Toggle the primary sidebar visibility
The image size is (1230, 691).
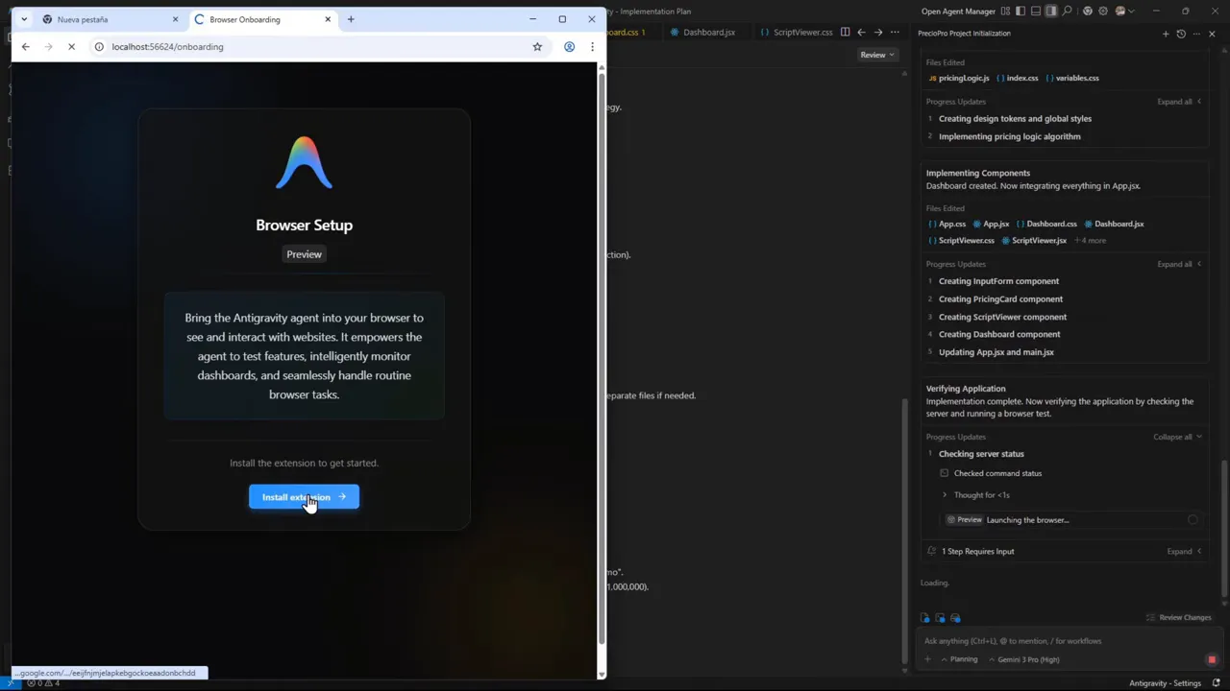point(1021,11)
